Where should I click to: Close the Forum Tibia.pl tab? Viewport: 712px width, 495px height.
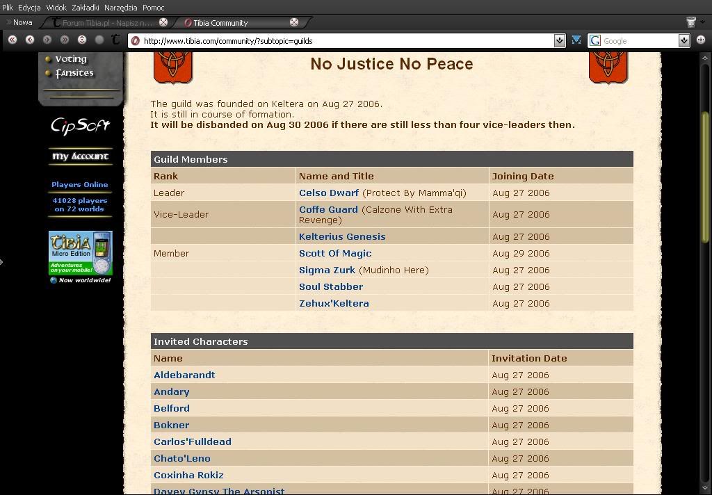[x=163, y=22]
